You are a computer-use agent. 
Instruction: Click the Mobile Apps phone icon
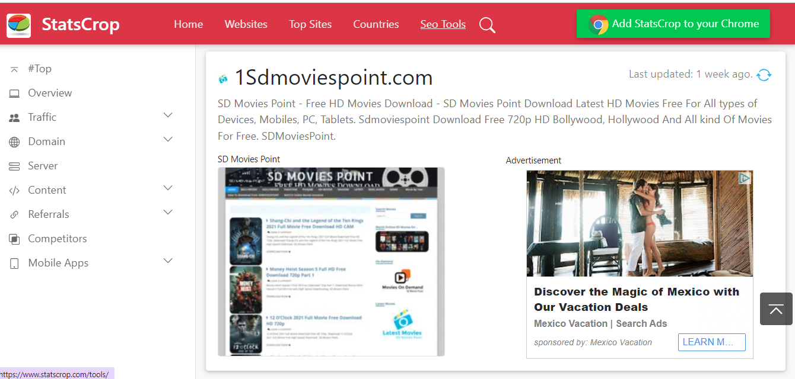14,264
